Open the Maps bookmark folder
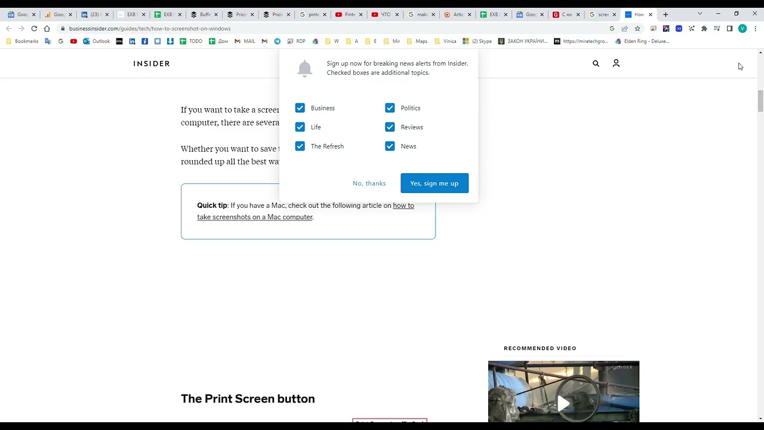The height and width of the screenshot is (430, 764). point(417,41)
